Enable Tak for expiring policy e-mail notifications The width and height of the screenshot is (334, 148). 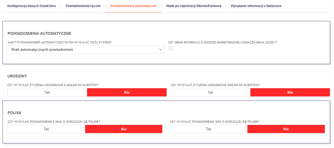46,129
